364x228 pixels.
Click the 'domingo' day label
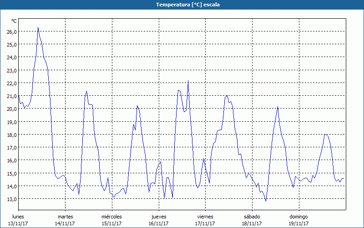[x=298, y=216]
